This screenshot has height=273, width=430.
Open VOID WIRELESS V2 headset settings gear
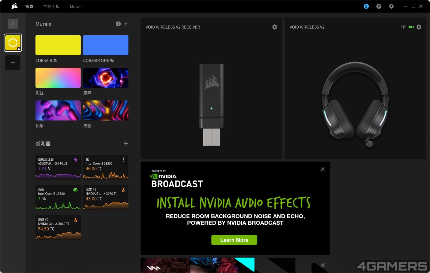click(x=419, y=27)
